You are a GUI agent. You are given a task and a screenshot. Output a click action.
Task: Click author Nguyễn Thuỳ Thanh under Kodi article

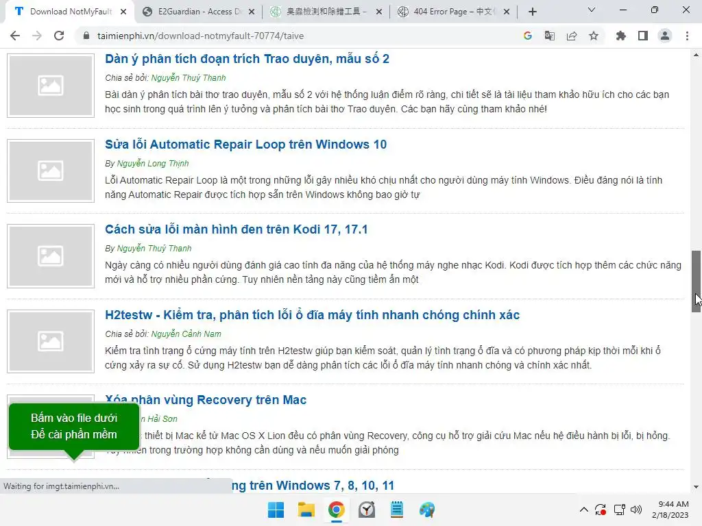tap(154, 248)
